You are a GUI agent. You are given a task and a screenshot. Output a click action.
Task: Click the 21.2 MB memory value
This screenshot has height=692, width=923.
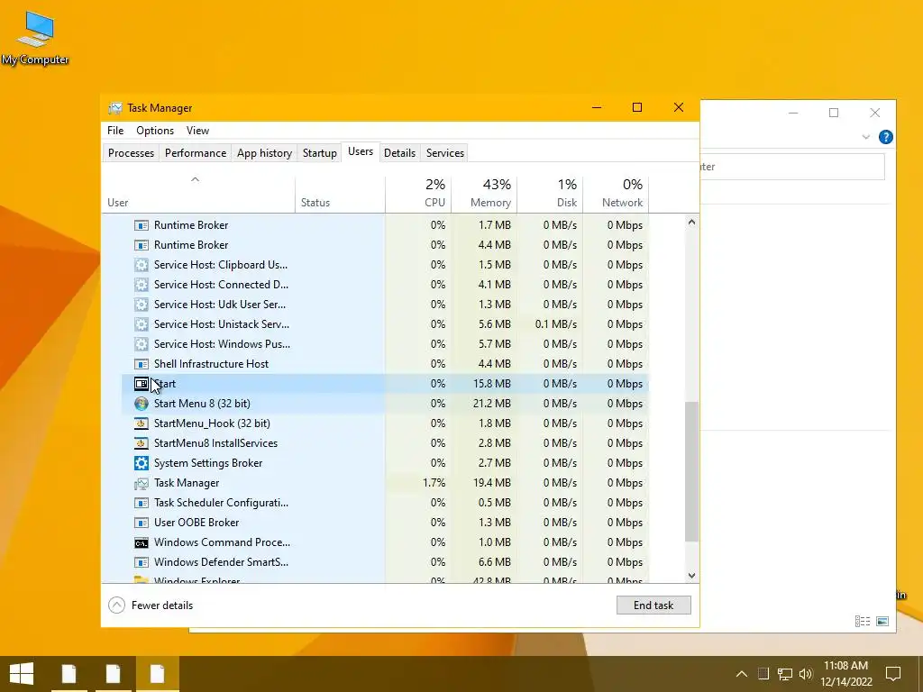pos(492,404)
